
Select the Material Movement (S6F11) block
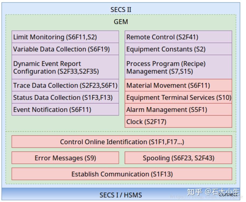[178, 85]
